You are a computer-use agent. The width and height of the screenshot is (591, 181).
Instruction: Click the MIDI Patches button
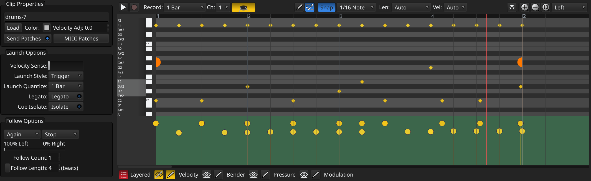tap(81, 39)
